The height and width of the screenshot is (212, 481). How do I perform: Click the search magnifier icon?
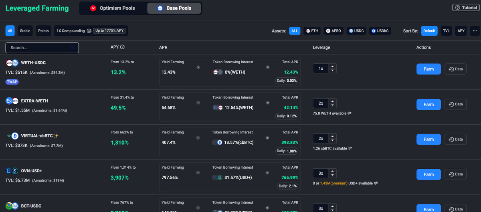[73, 48]
